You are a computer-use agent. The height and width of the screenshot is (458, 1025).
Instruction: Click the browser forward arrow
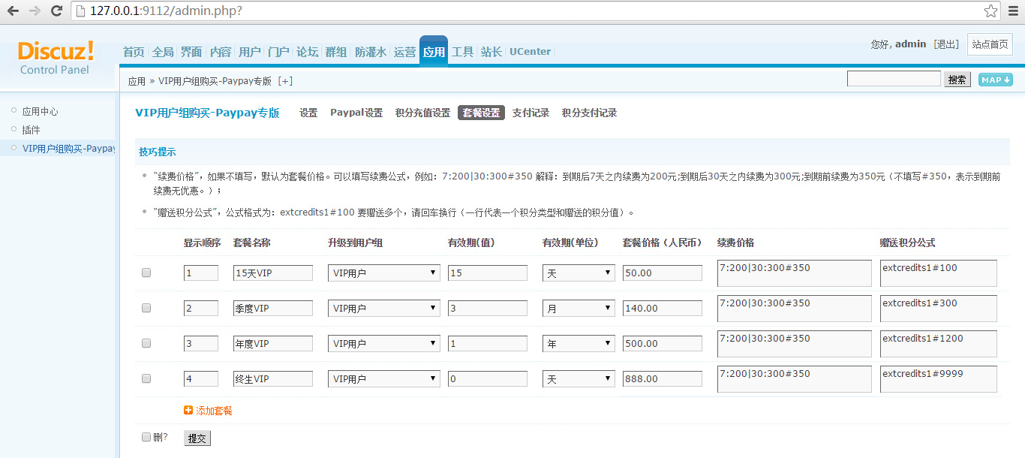click(x=35, y=11)
